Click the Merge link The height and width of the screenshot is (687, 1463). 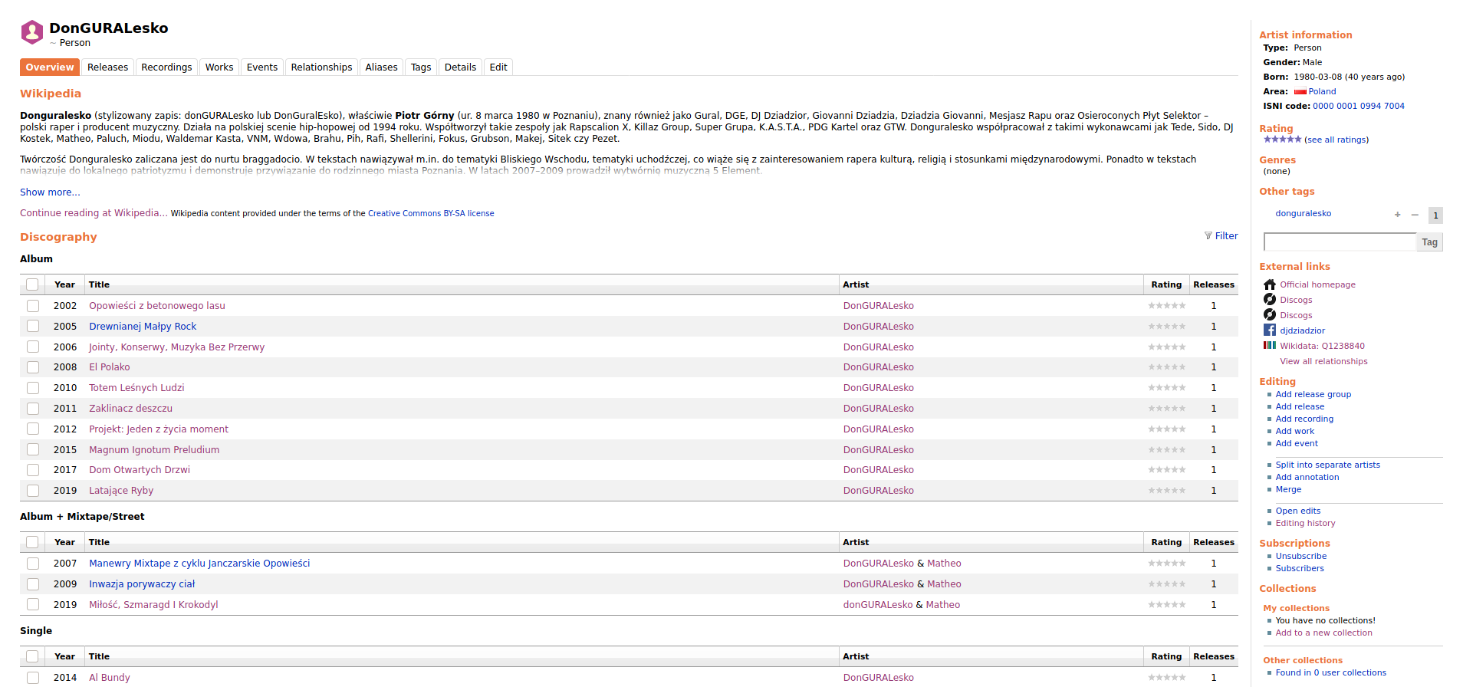click(1288, 490)
